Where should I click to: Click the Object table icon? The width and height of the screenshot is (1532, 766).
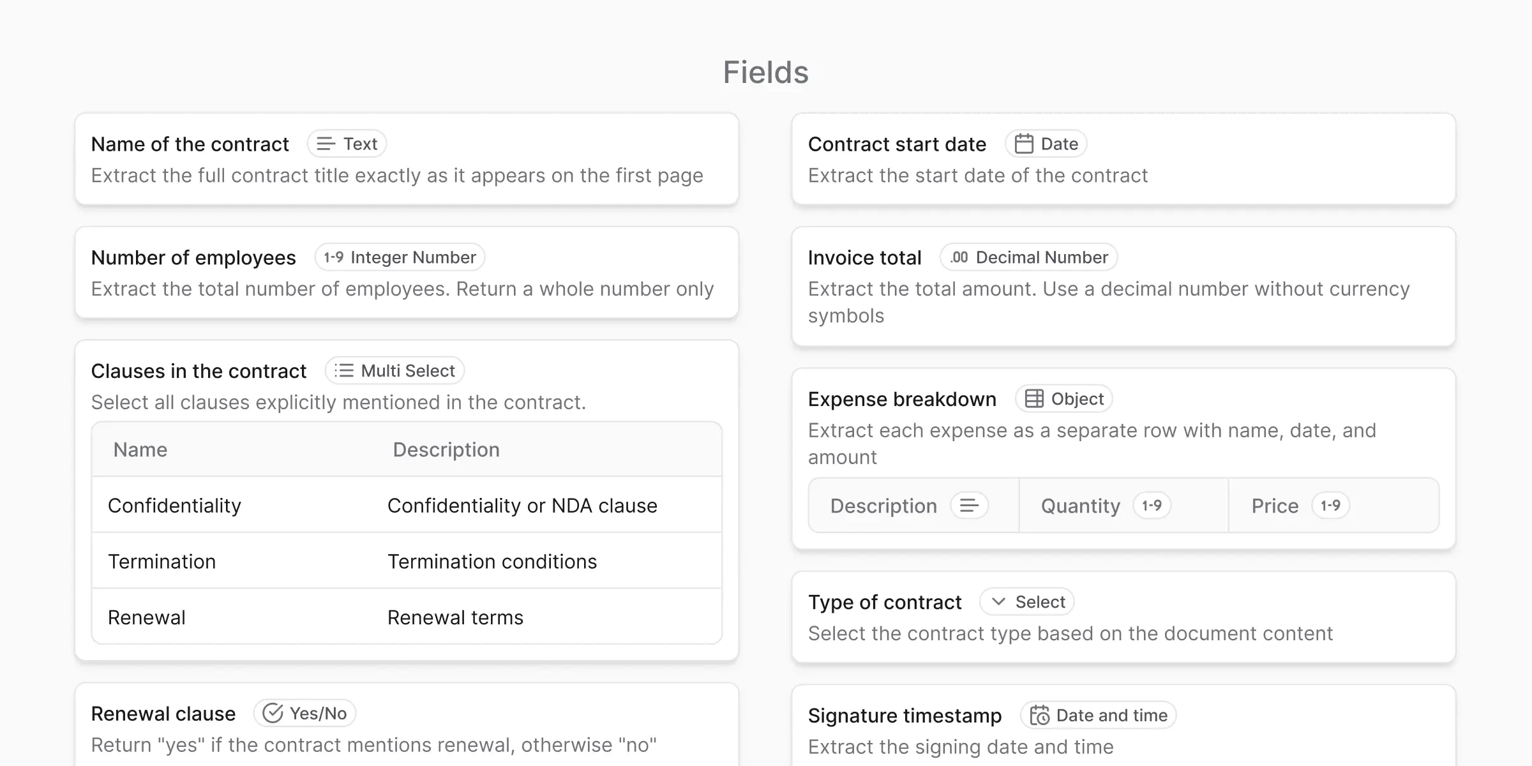(1034, 399)
